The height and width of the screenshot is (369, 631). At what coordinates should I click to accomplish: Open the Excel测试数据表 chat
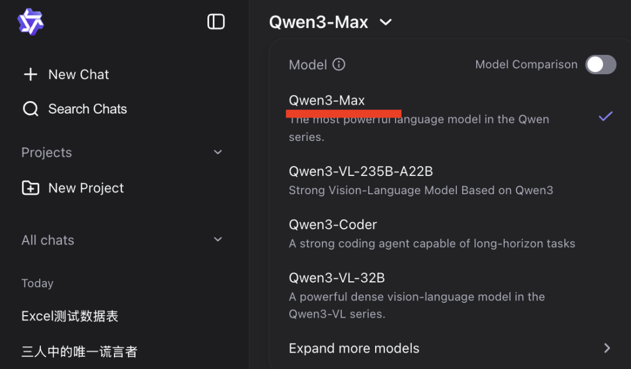[x=70, y=316]
